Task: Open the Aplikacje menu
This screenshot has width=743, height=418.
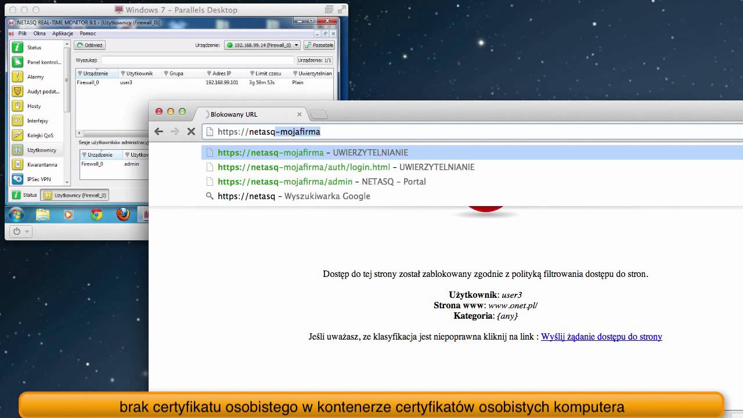Action: click(63, 34)
